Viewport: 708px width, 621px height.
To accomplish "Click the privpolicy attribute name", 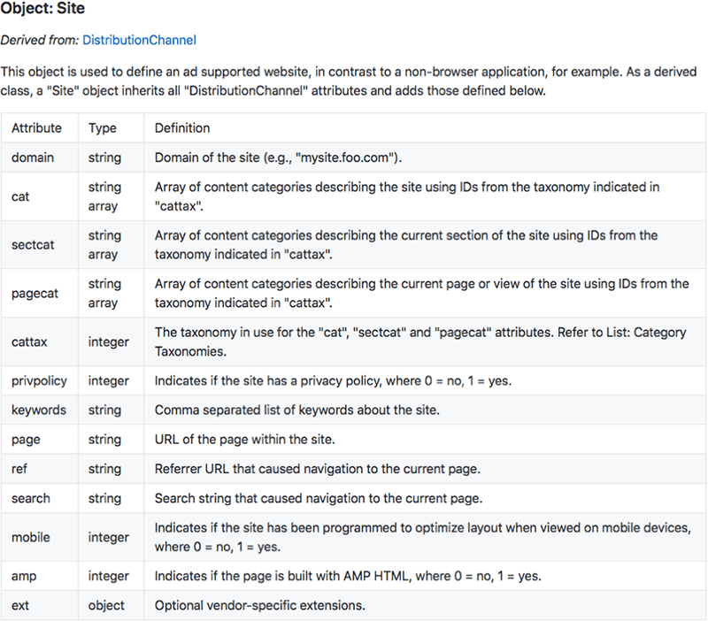I will (x=38, y=381).
